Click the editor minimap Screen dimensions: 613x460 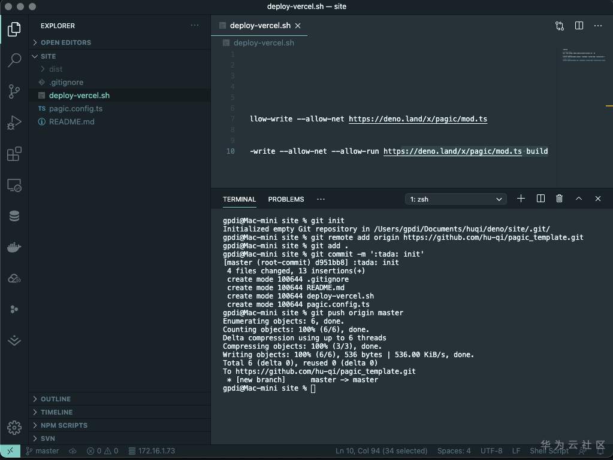tap(584, 55)
